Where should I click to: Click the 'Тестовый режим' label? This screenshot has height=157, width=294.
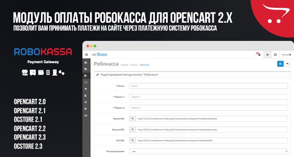115,151
